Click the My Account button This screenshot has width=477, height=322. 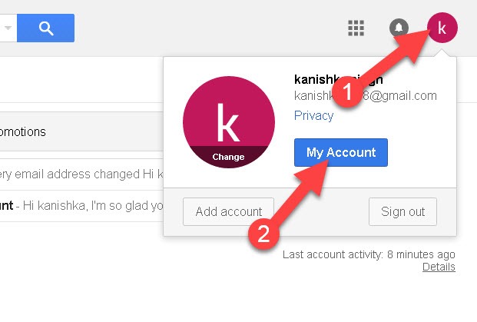pos(341,152)
